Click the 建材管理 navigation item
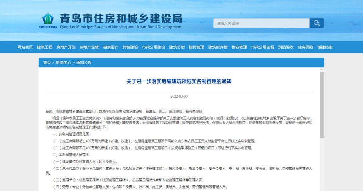 [196, 47]
